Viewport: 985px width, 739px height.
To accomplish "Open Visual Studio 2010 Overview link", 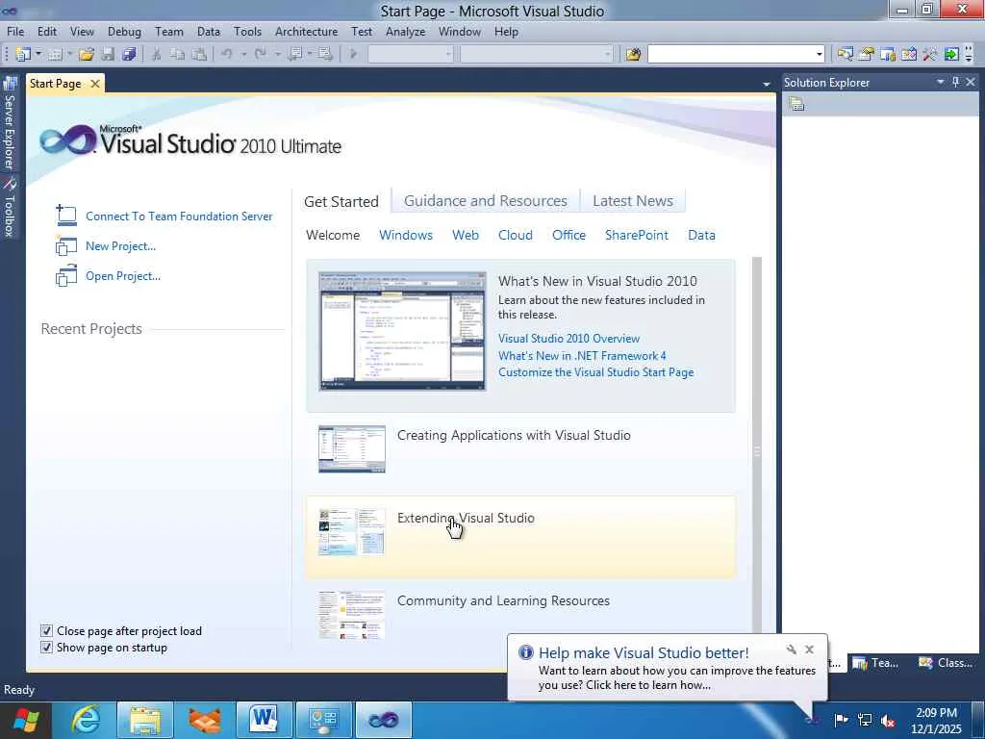I will [568, 339].
